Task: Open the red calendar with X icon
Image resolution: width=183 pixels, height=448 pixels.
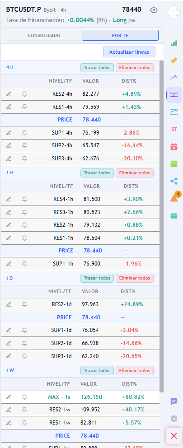Action: click(174, 147)
